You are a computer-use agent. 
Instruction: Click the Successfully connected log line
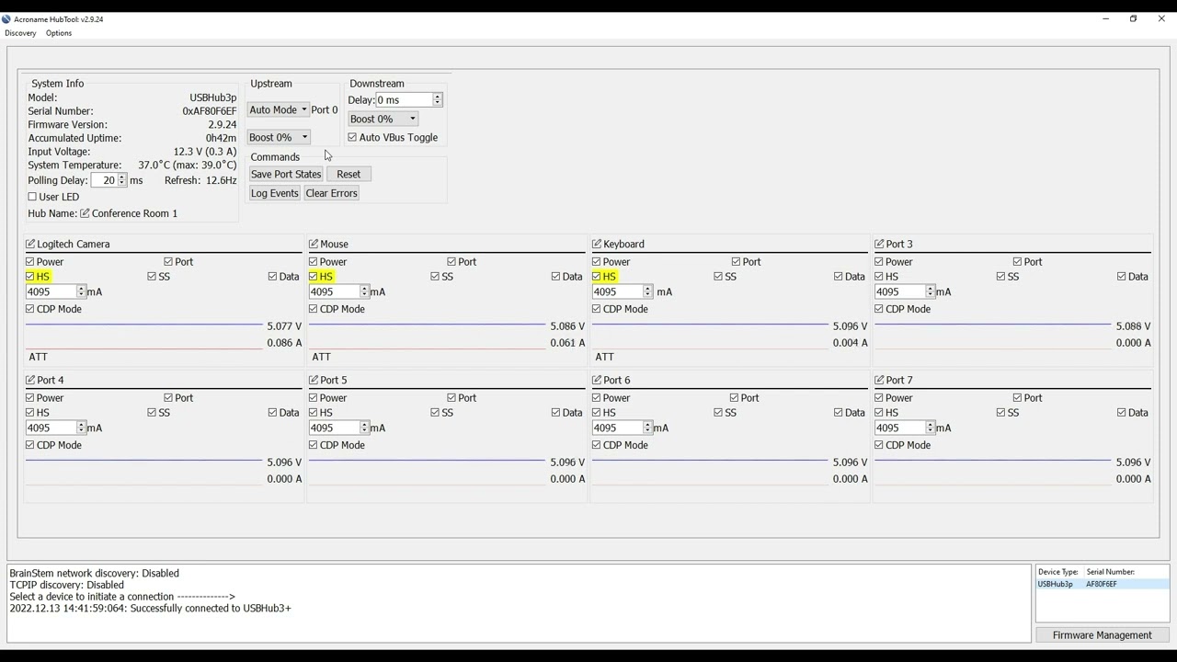[150, 609]
